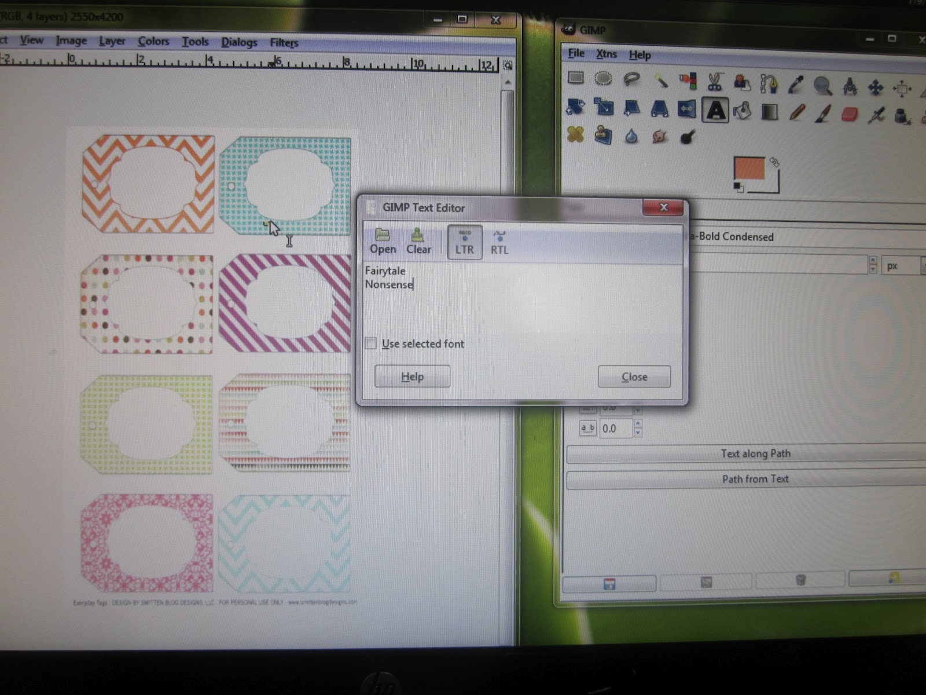This screenshot has height=695, width=926.
Task: Select the Paintbrush tool
Action: tap(823, 114)
